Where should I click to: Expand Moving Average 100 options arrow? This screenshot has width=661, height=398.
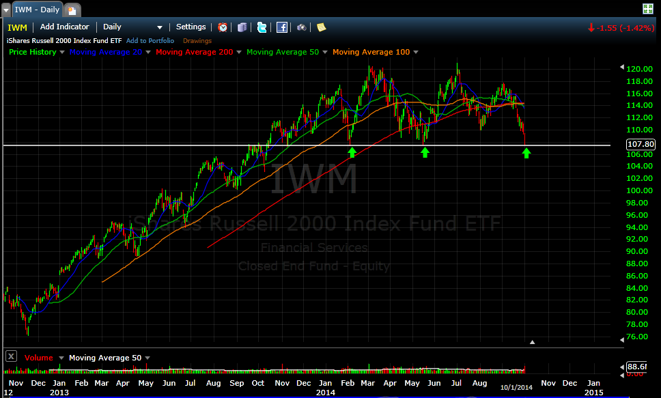[416, 52]
